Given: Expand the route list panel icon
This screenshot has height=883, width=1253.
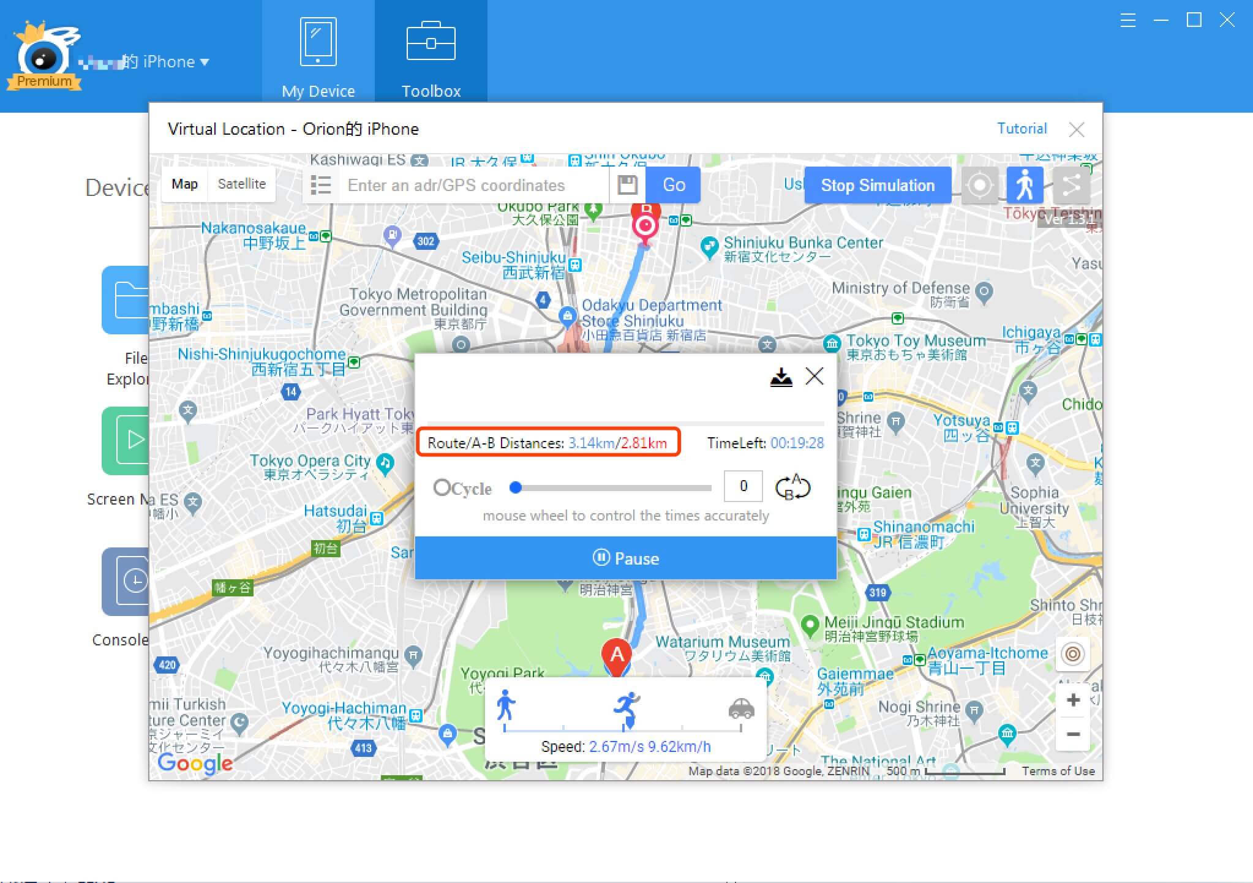Looking at the screenshot, I should click(322, 186).
